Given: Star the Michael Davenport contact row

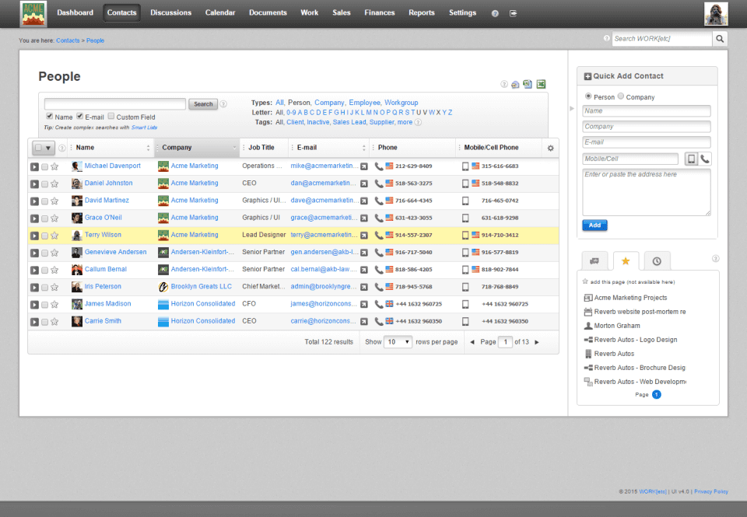Looking at the screenshot, I should pos(54,166).
